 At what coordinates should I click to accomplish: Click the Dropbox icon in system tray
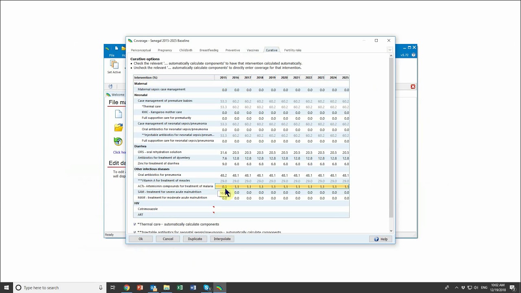(463, 288)
